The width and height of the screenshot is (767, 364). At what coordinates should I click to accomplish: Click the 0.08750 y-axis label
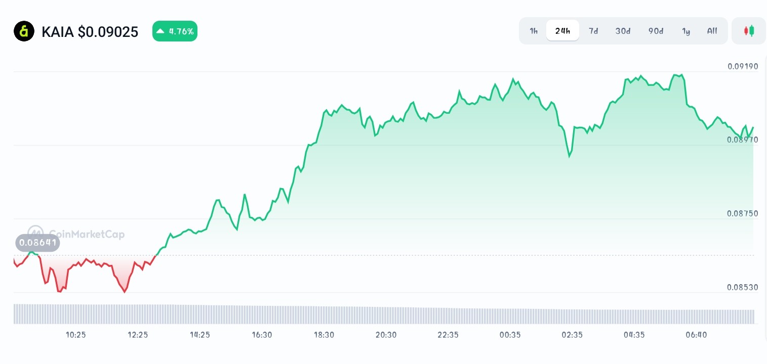[x=743, y=213]
